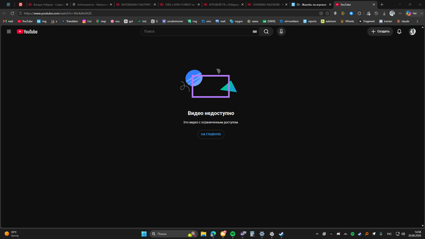Open the taskbar clock and date
This screenshot has height=239, width=425.
pyautogui.click(x=414, y=234)
